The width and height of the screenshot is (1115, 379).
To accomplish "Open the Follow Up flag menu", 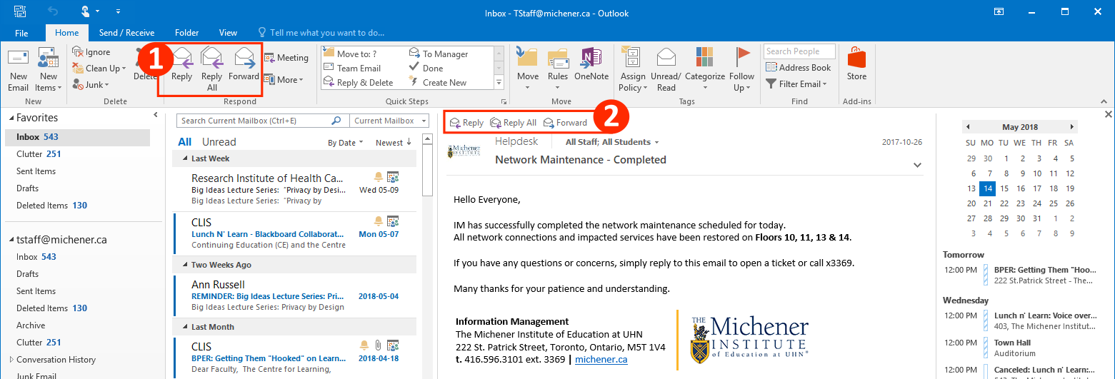I will [x=742, y=70].
